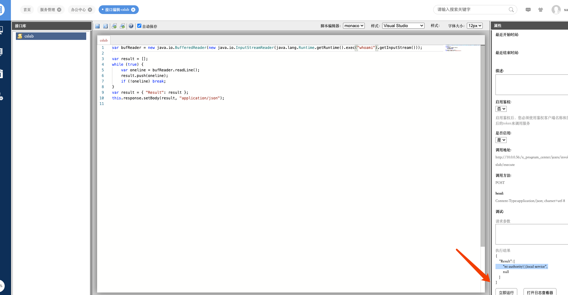Close the 办公中心 tab
Viewport: 568px width, 295px height.
point(90,10)
